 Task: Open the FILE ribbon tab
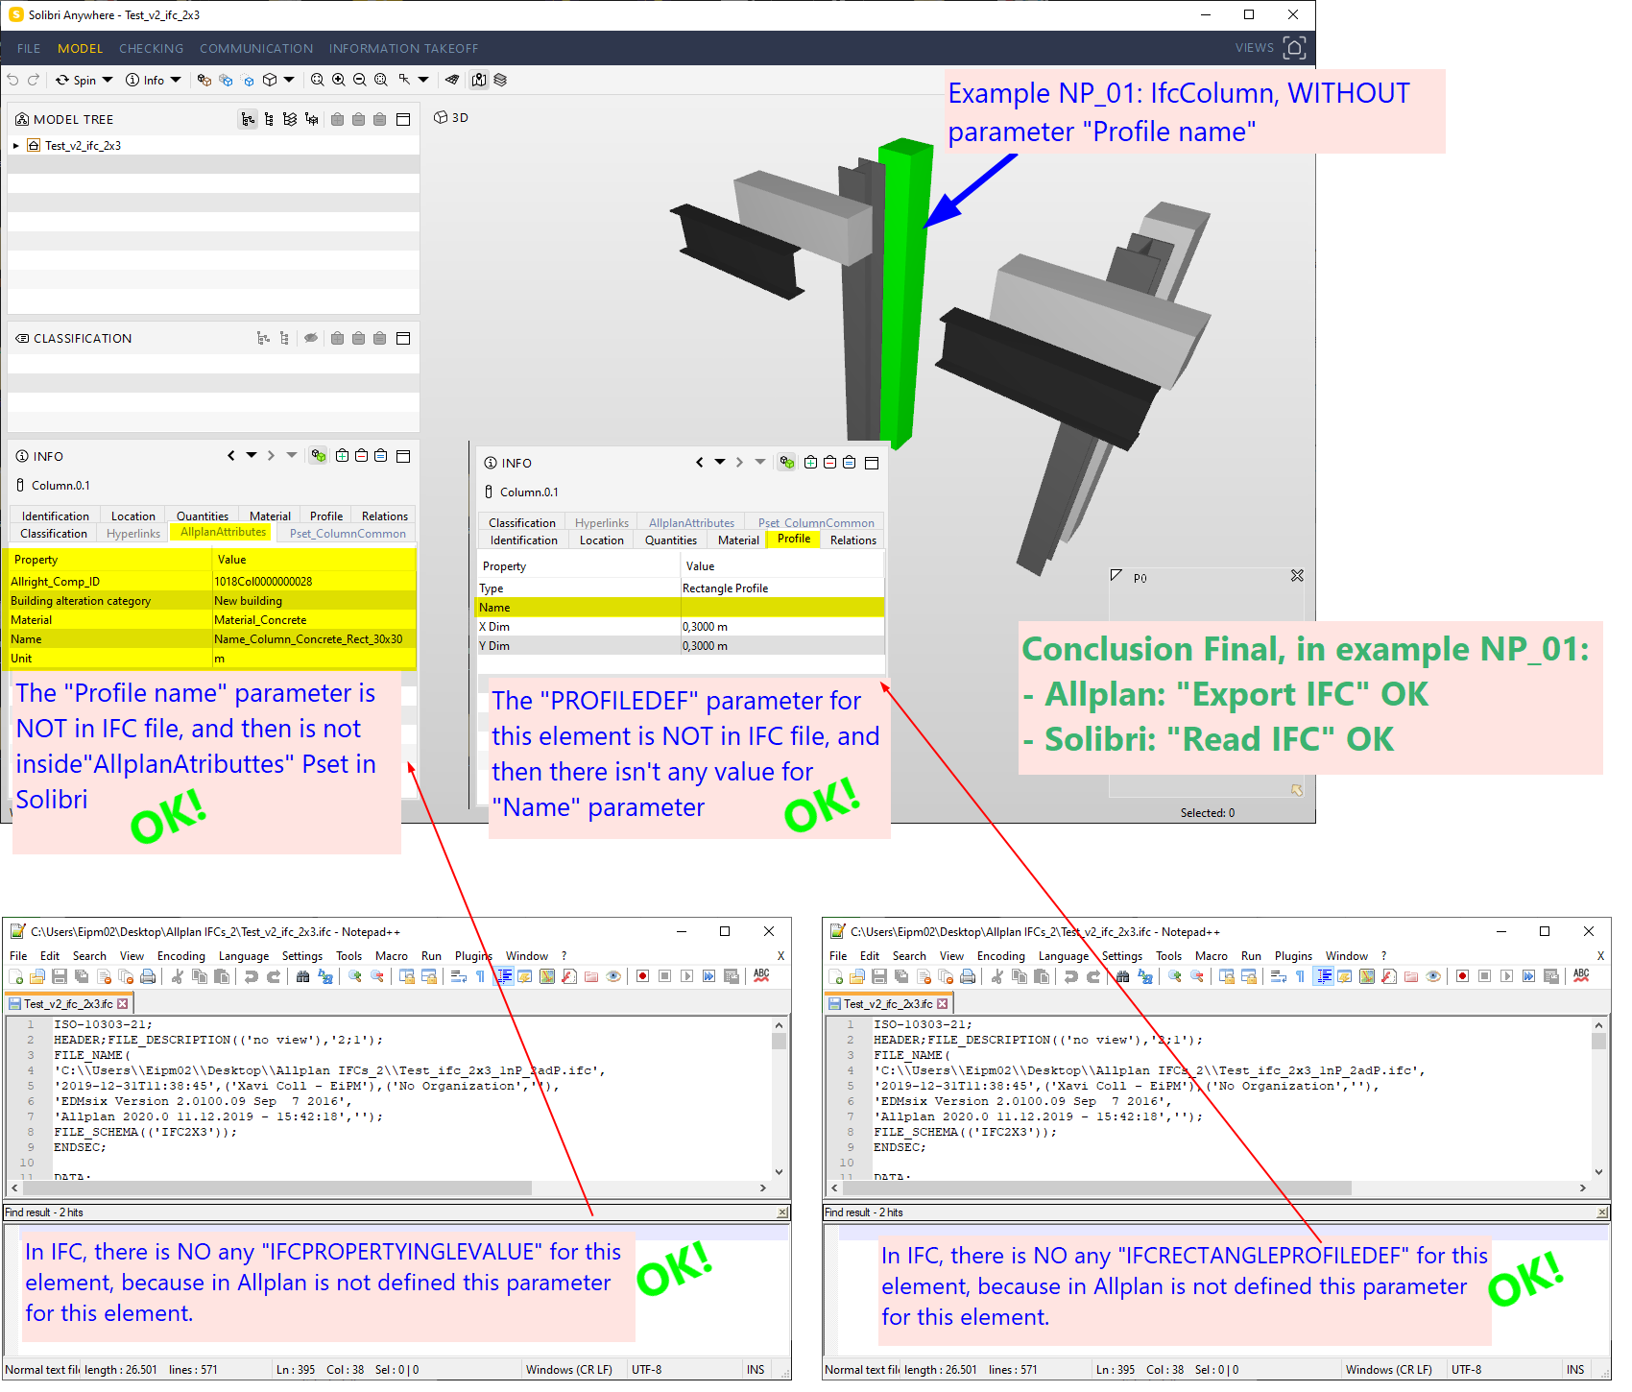[x=29, y=48]
